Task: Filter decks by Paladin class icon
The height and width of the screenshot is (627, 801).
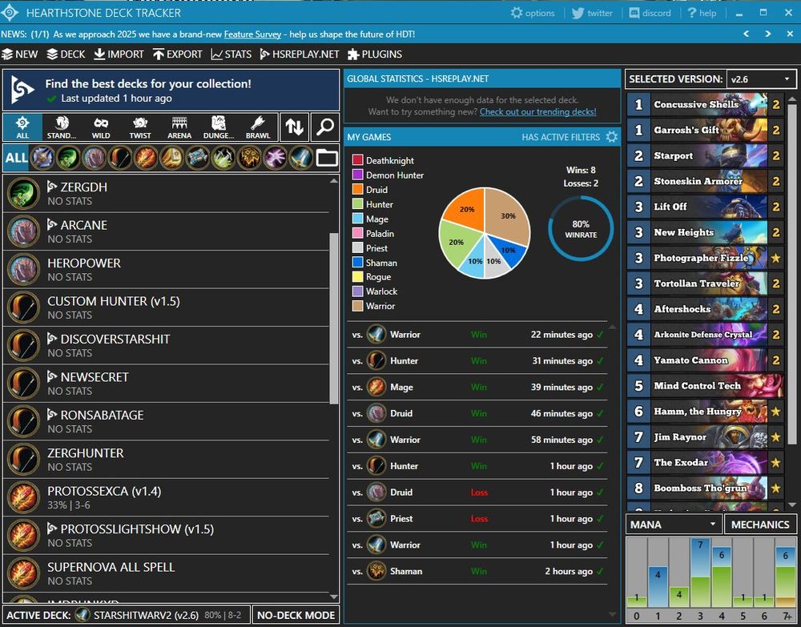Action: (x=171, y=158)
